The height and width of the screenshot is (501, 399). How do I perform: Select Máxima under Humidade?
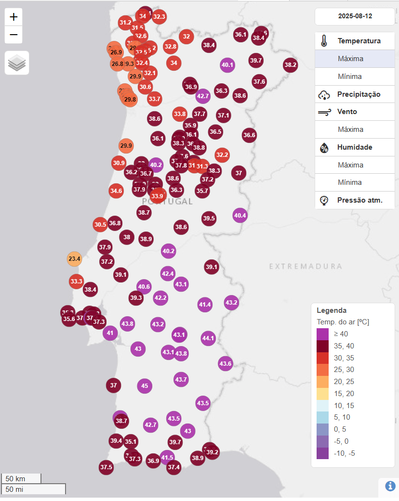click(355, 165)
